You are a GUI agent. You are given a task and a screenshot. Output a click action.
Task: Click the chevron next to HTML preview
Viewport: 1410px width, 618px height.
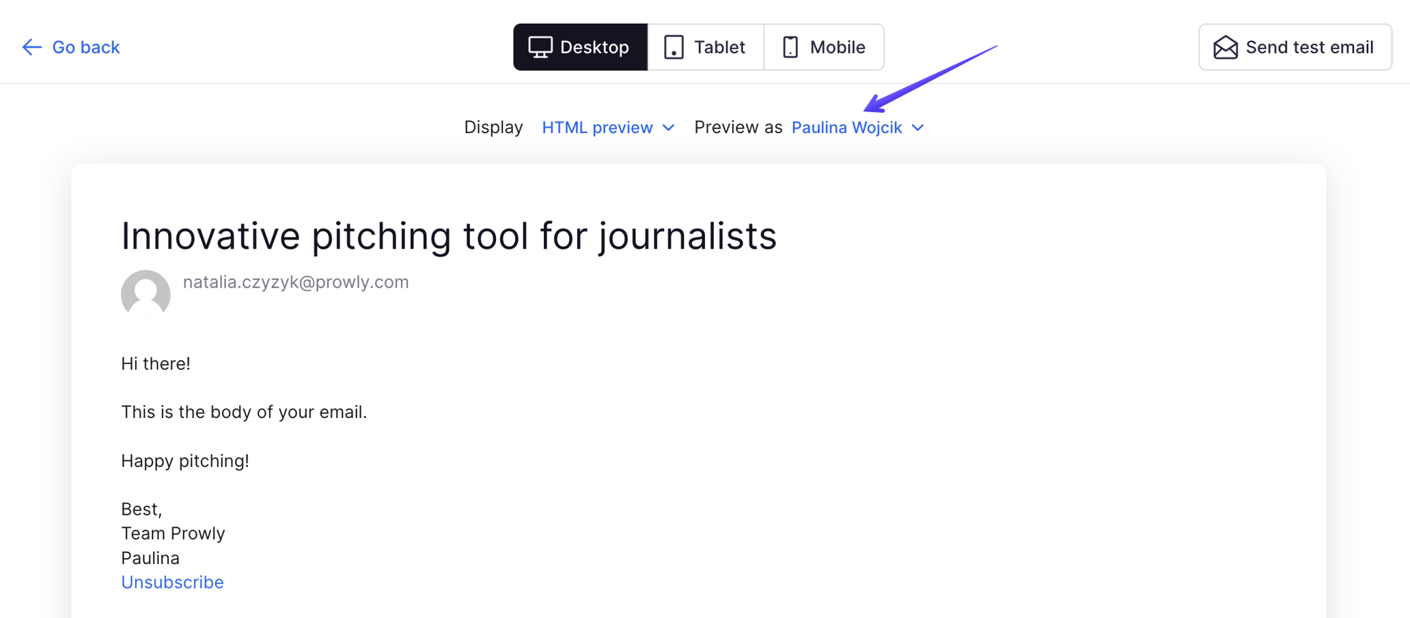(x=669, y=128)
